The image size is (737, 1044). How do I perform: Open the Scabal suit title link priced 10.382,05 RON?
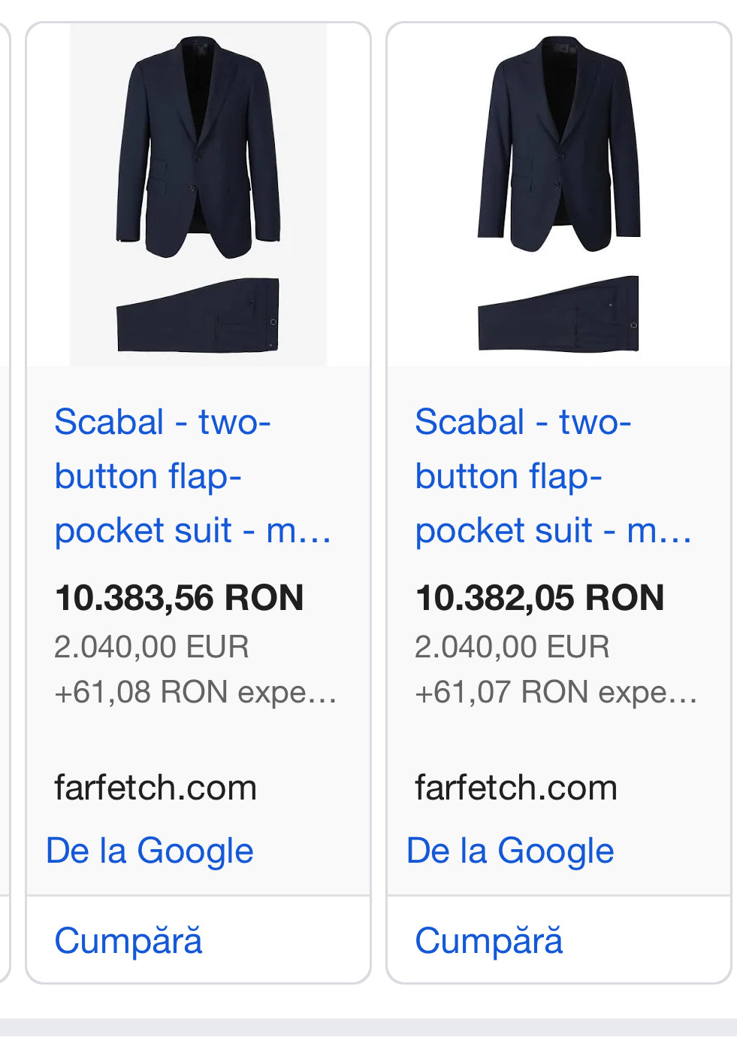click(553, 476)
